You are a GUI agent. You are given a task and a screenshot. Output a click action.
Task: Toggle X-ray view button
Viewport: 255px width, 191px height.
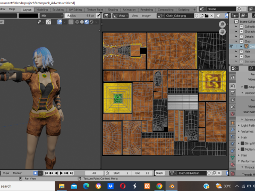(71, 22)
